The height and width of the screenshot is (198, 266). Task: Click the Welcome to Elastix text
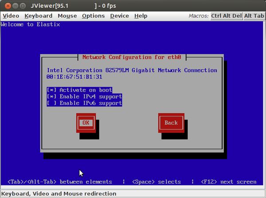[x=30, y=24]
